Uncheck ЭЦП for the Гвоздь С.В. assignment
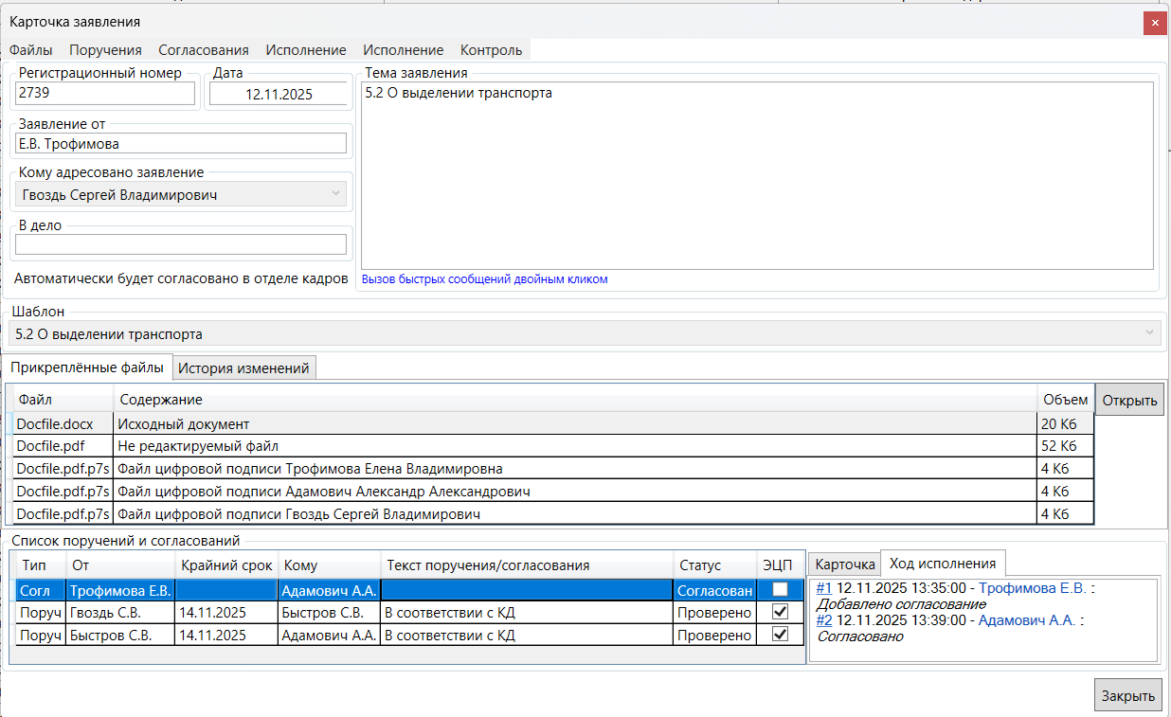The width and height of the screenshot is (1171, 717). click(780, 613)
